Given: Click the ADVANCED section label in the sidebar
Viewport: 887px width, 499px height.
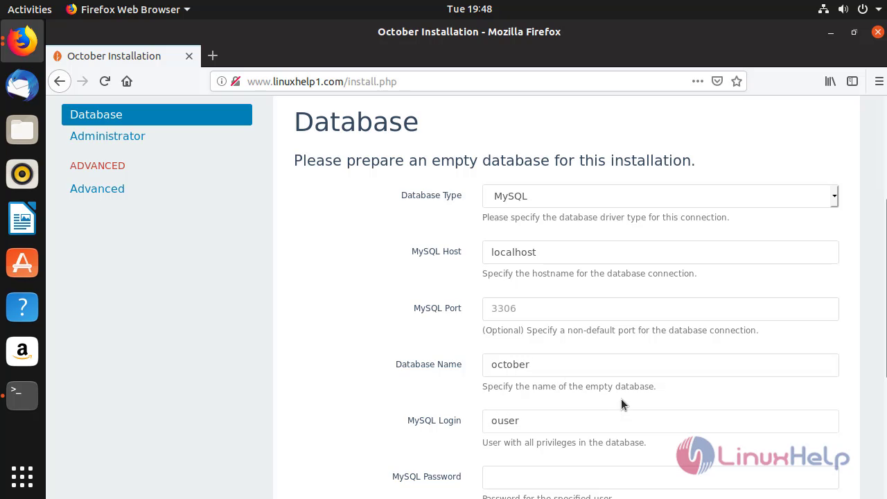Looking at the screenshot, I should point(98,166).
